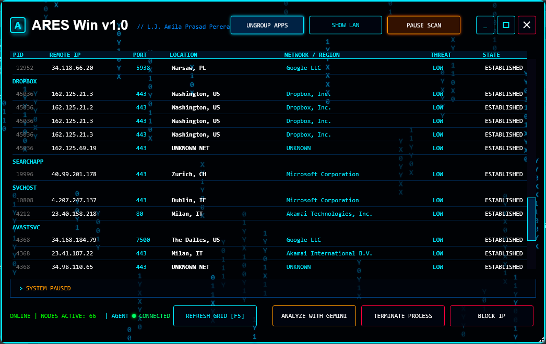Click the ARES 'A' logo icon
This screenshot has height=344, width=546.
18,25
